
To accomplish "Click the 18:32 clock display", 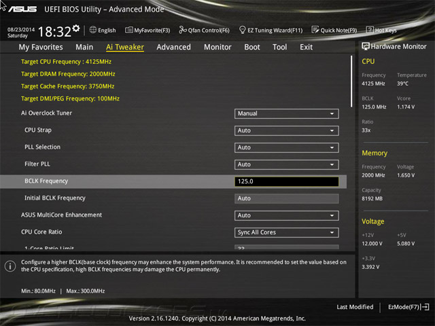I will coord(54,32).
